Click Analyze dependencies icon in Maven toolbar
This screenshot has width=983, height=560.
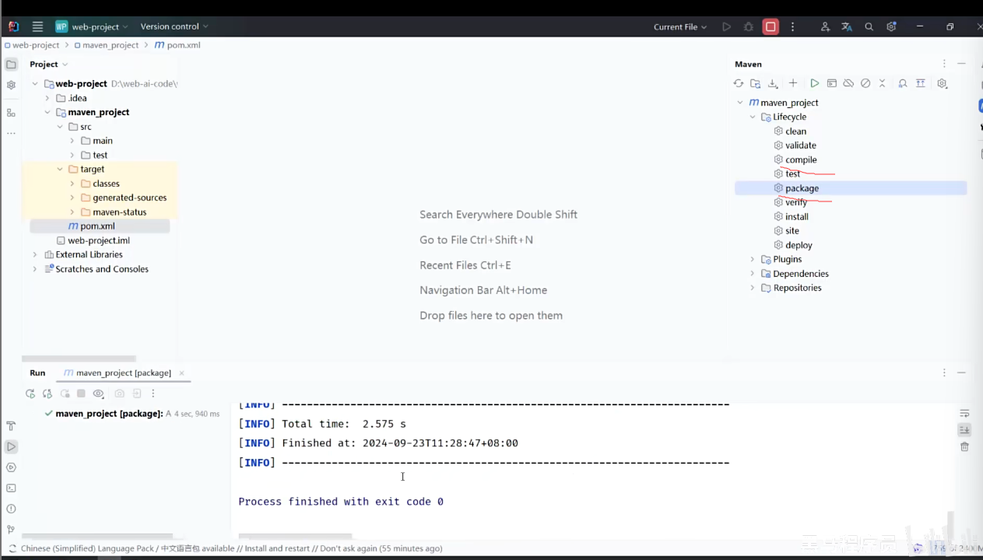click(903, 83)
